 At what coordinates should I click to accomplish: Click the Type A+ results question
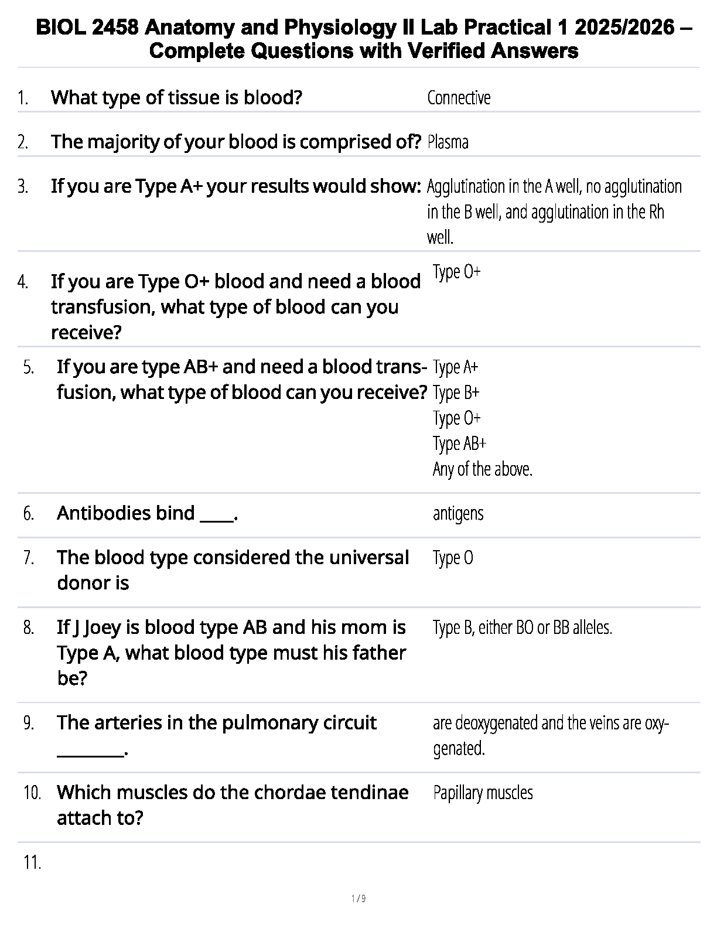236,186
